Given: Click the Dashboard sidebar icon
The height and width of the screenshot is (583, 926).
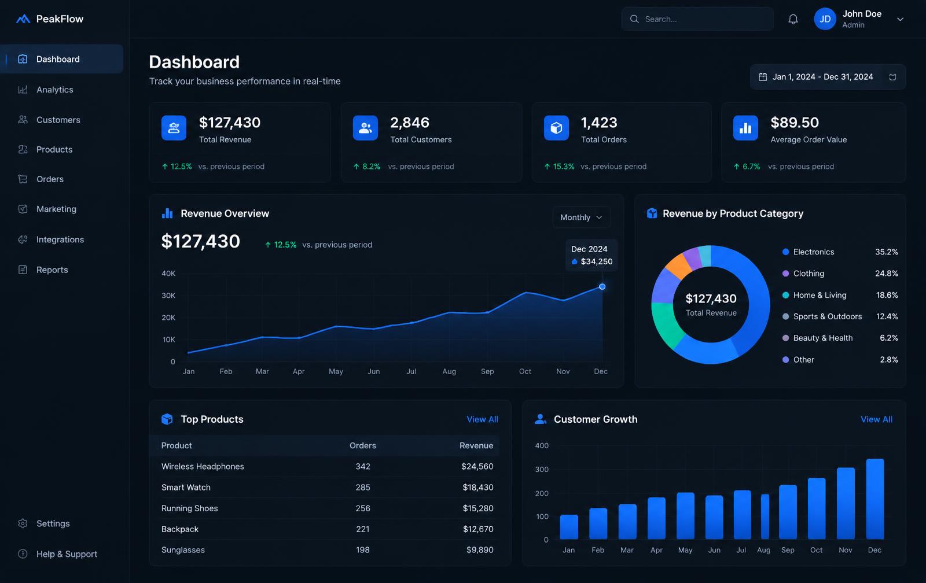Looking at the screenshot, I should (x=23, y=59).
